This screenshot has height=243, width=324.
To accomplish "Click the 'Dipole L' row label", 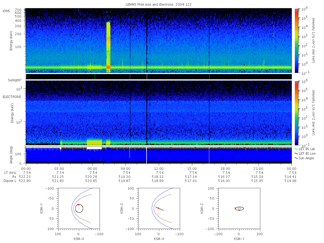I will [x=10, y=181].
